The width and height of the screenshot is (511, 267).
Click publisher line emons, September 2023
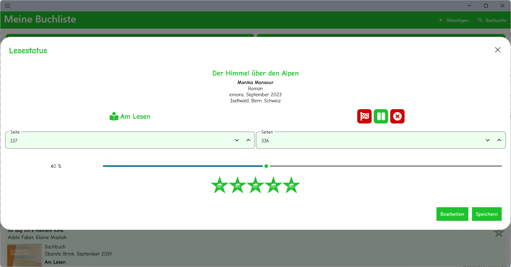point(255,95)
